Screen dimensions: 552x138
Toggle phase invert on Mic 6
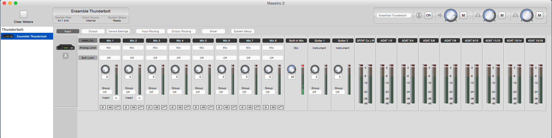219,107
